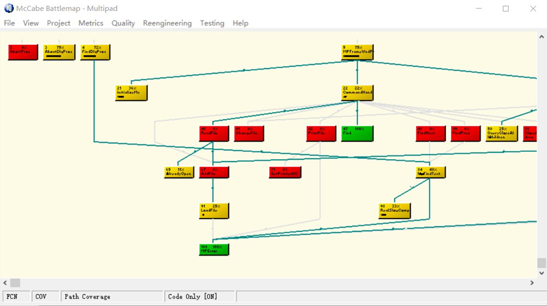Open the File menu

click(9, 23)
